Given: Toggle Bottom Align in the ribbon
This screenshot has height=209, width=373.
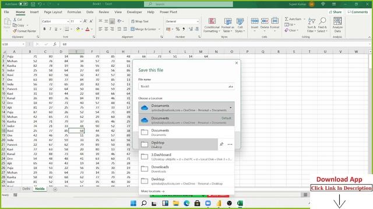Looking at the screenshot, I should (x=112, y=21).
